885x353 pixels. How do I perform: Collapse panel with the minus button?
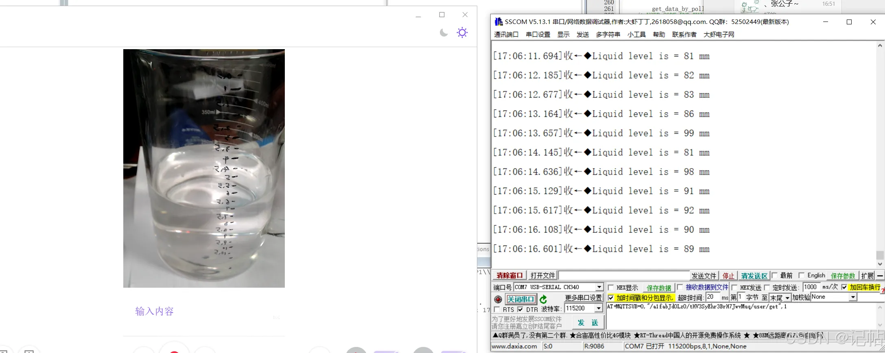pyautogui.click(x=880, y=276)
